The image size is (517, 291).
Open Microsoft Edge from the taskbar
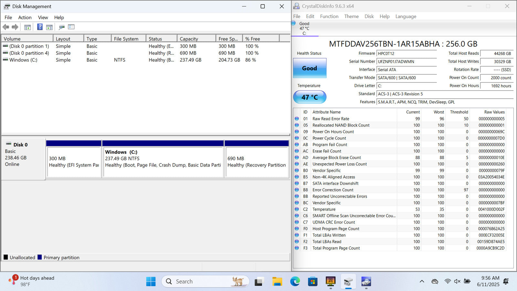(295, 282)
